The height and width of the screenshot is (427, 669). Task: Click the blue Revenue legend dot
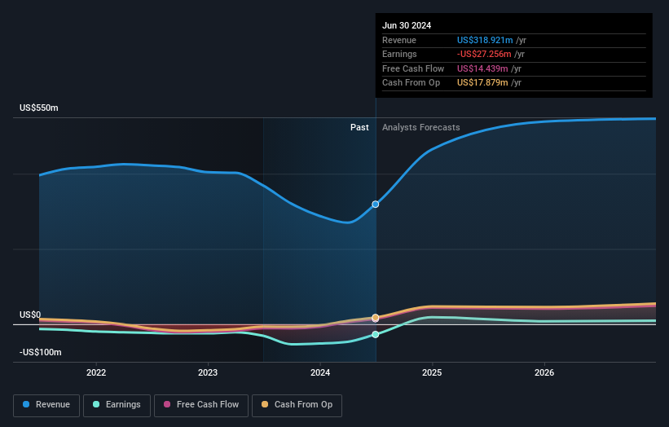pos(26,404)
